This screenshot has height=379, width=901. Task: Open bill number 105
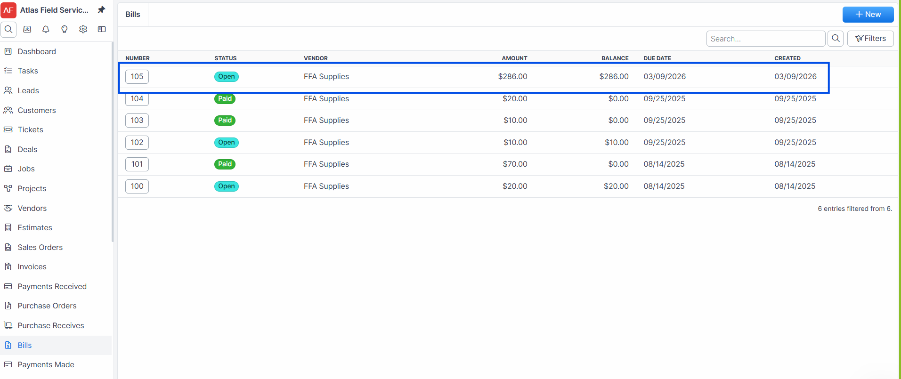pyautogui.click(x=137, y=77)
